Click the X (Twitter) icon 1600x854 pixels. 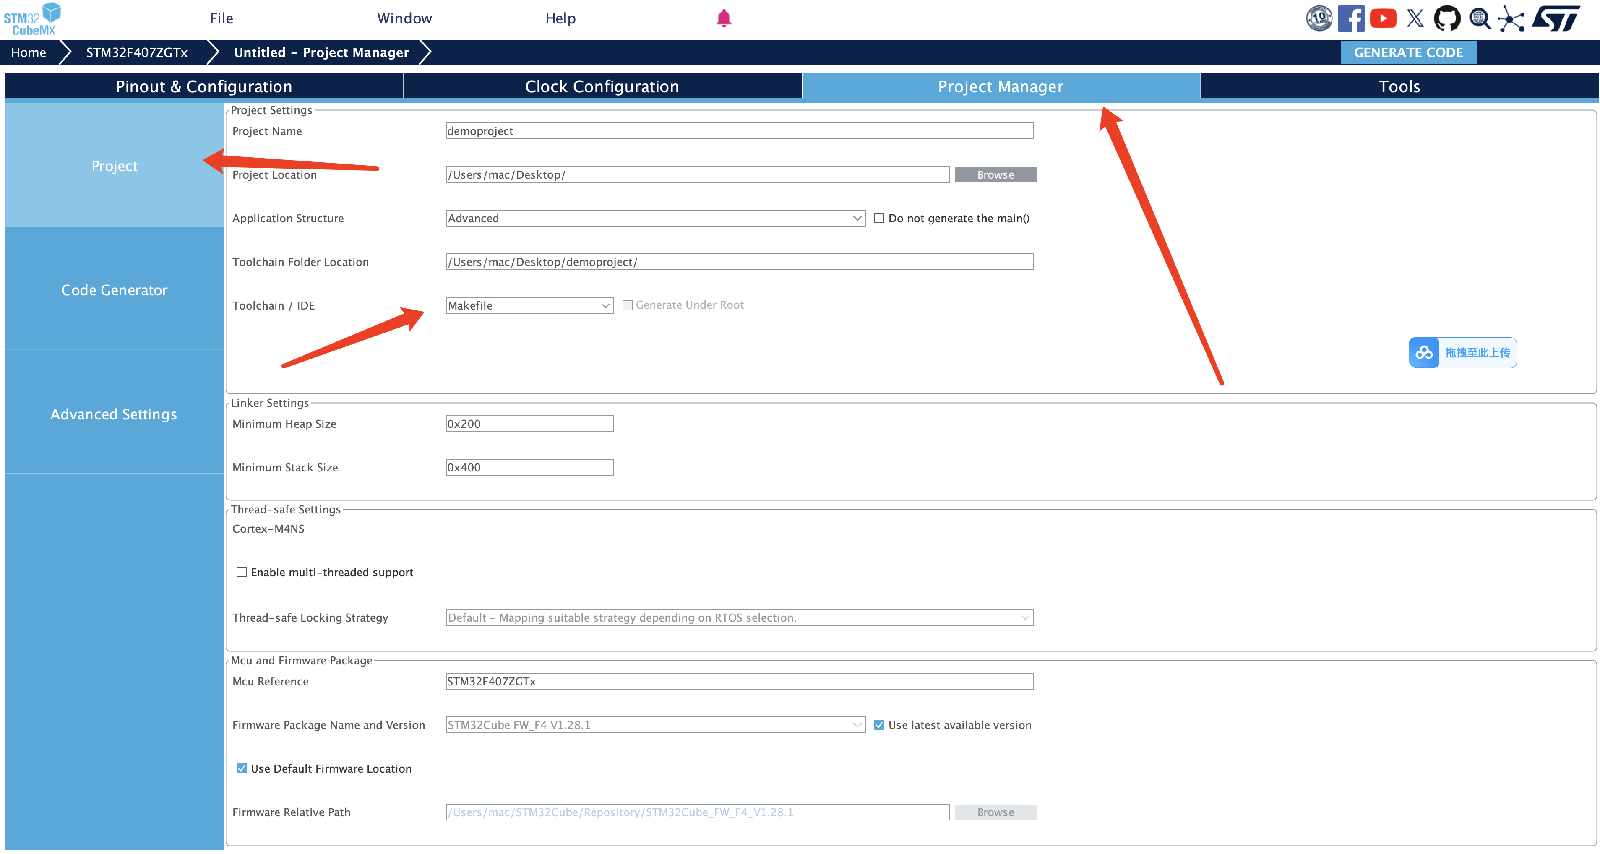[1415, 18]
